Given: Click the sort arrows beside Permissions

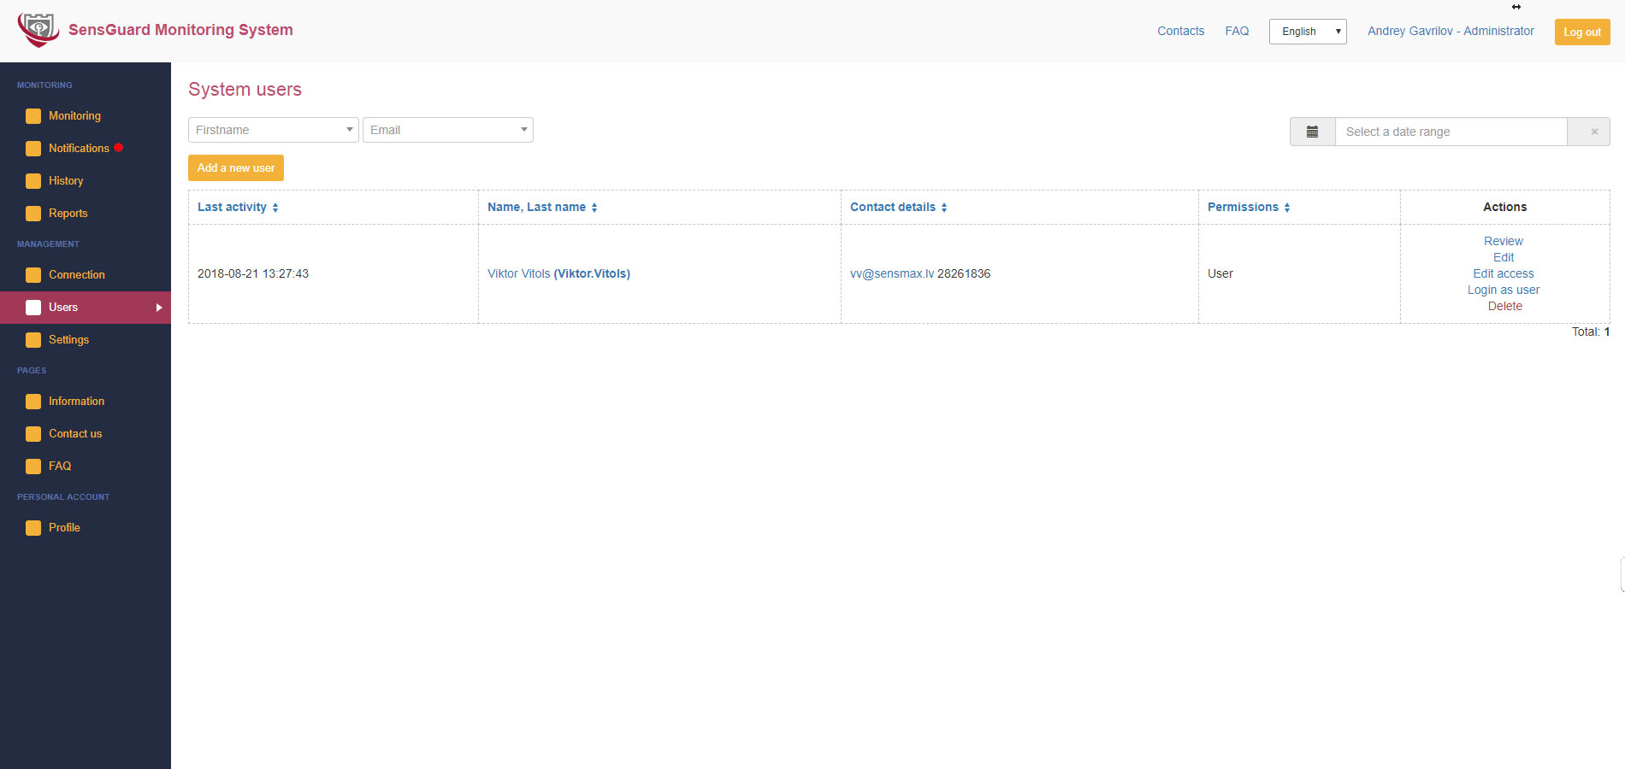Looking at the screenshot, I should coord(1287,208).
